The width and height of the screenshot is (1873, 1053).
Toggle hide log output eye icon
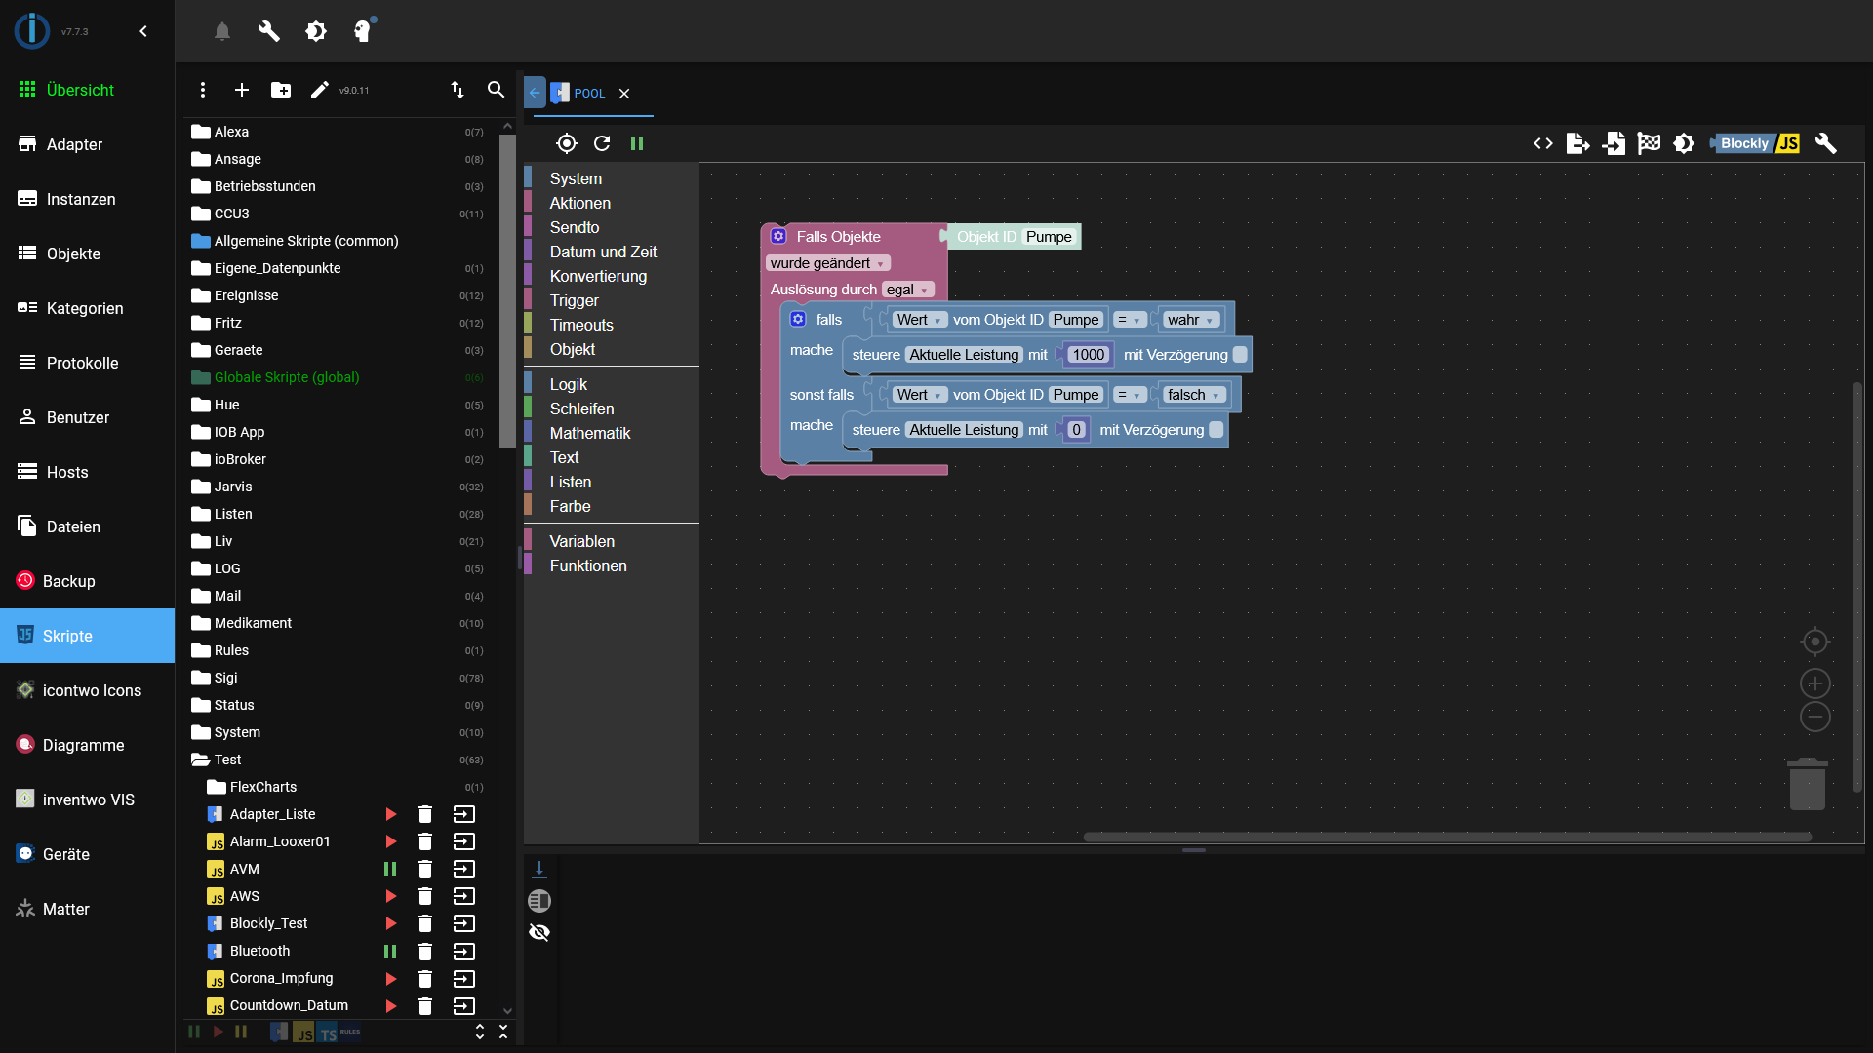click(538, 932)
